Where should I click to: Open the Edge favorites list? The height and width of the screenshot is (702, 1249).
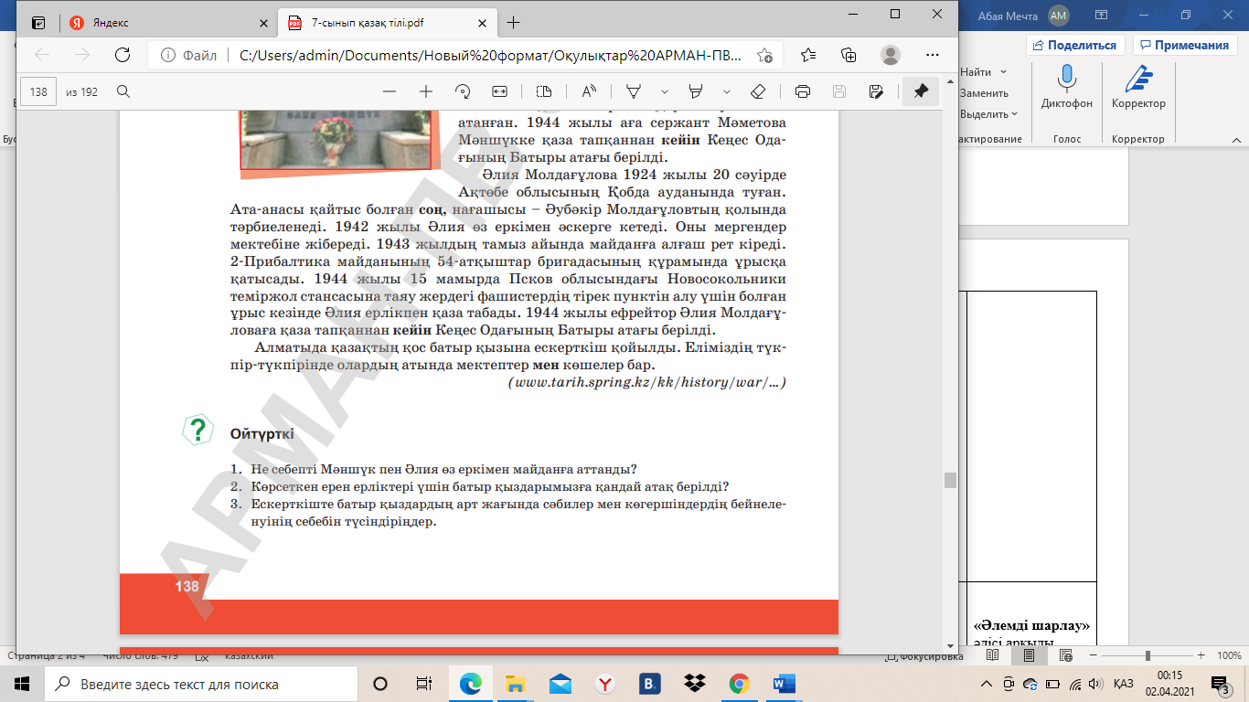(808, 55)
